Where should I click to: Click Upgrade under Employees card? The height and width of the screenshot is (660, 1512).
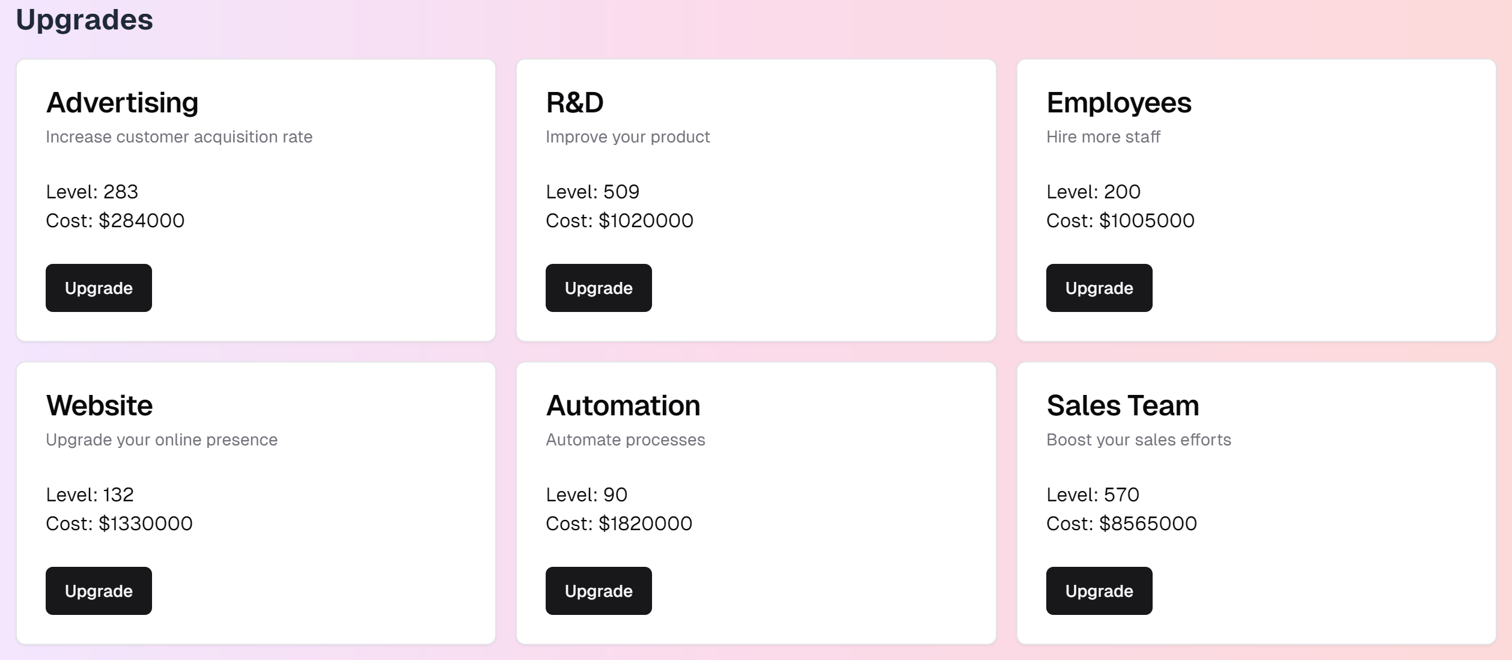1099,288
